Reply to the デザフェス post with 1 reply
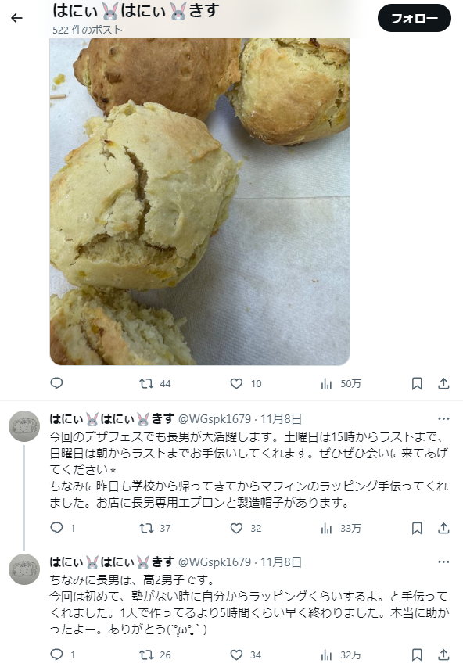The width and height of the screenshot is (463, 671). tap(63, 528)
